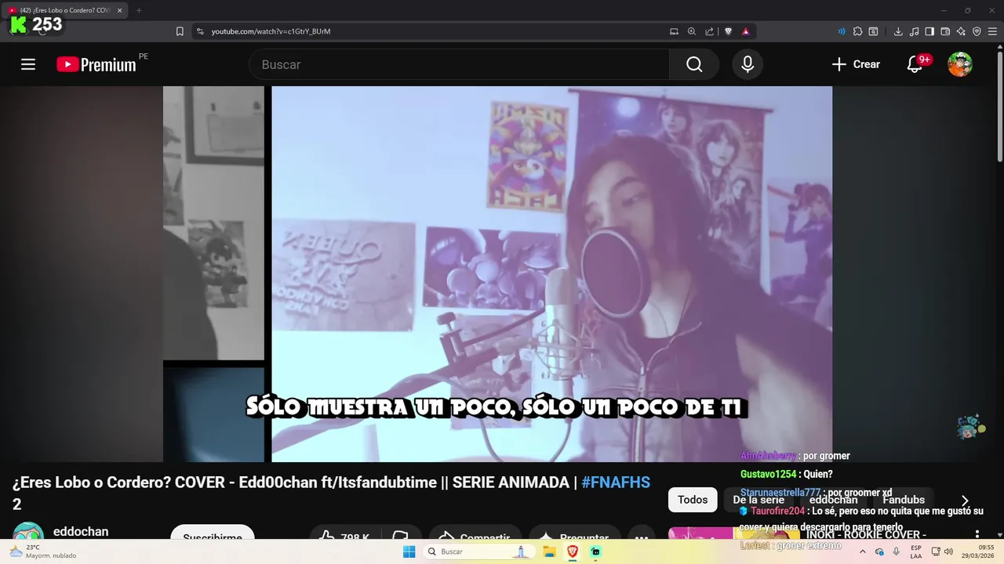Screen dimensions: 1004x564
Task: Open Brave Wallet icon
Action: click(945, 31)
